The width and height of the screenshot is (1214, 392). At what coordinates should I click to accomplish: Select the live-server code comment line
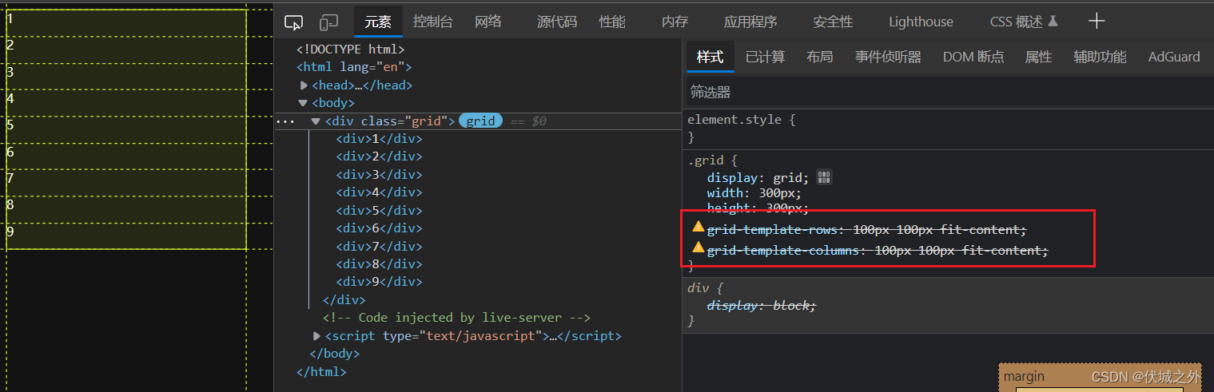pos(456,318)
